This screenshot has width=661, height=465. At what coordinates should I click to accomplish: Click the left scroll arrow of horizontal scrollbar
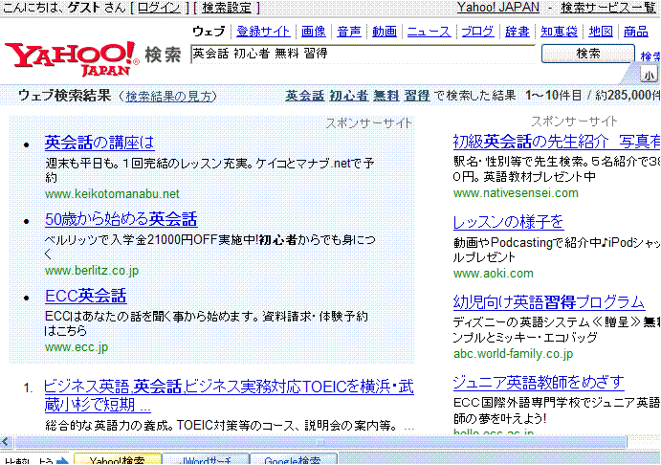point(6,442)
